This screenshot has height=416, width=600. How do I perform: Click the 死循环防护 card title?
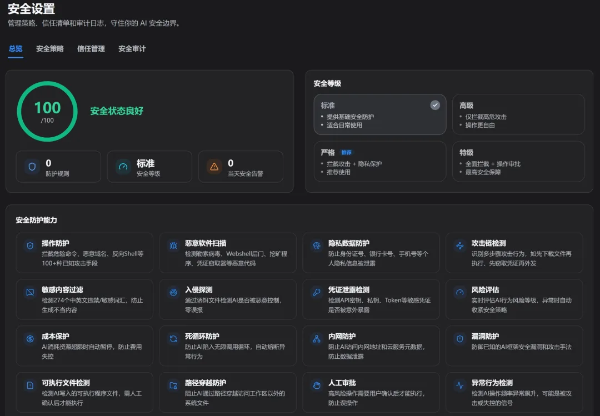click(x=202, y=337)
